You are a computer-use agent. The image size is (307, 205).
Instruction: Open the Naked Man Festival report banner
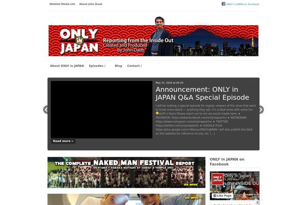click(x=126, y=172)
